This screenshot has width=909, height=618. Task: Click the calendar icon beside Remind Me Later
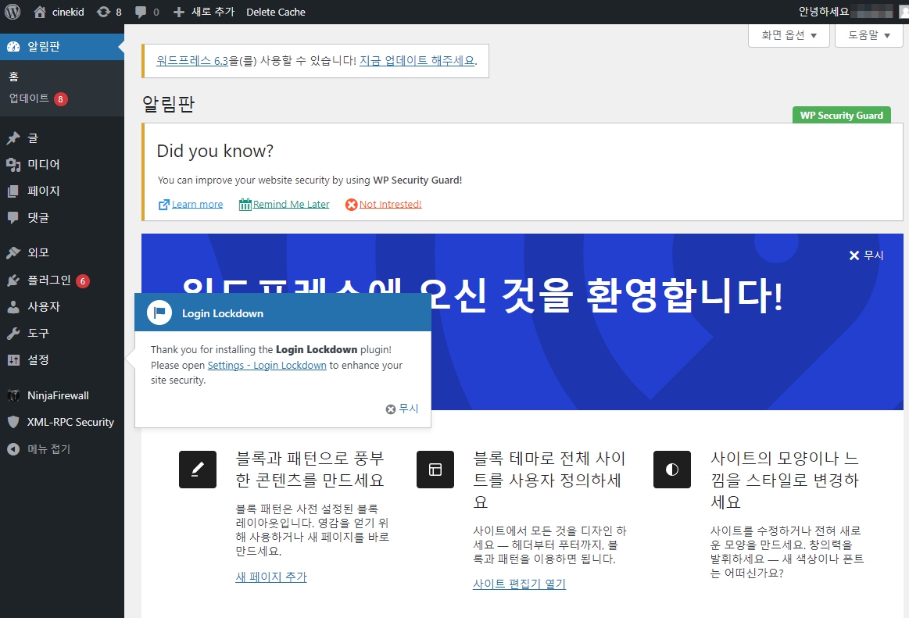(x=245, y=205)
